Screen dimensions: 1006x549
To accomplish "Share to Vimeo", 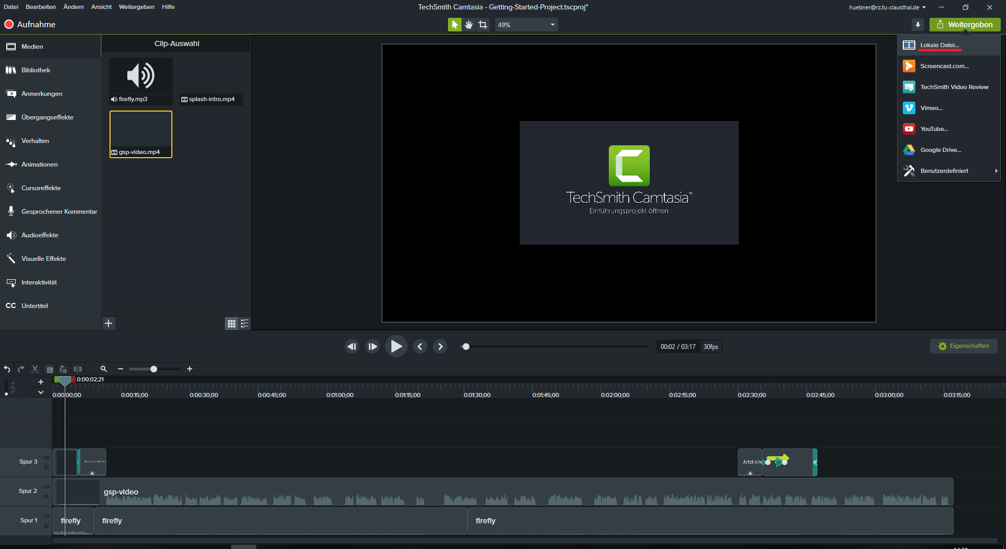I will (949, 108).
